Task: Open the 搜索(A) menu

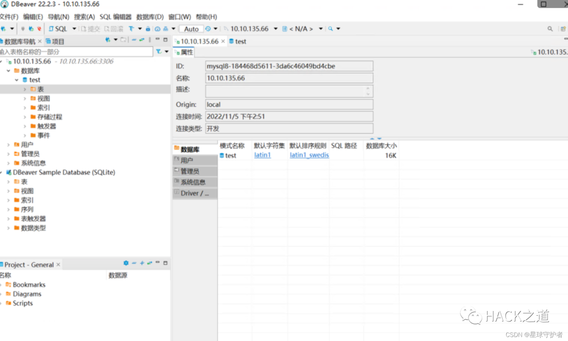Action: [x=84, y=17]
